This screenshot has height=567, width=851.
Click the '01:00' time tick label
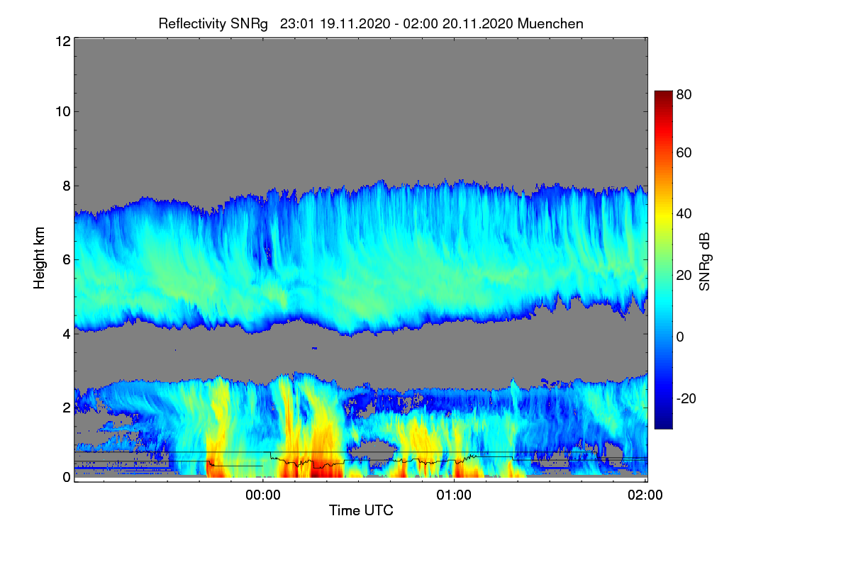pyautogui.click(x=454, y=495)
